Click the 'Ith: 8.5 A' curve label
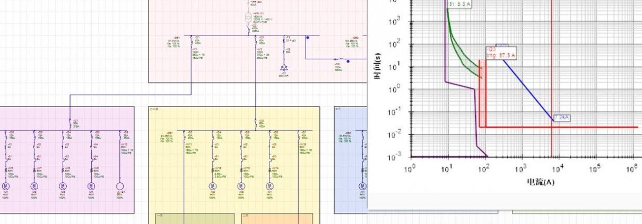Image resolution: width=642 pixels, height=224 pixels. [460, 4]
